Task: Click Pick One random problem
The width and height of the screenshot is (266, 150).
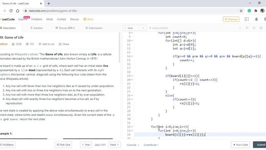Action: pos(64,145)
